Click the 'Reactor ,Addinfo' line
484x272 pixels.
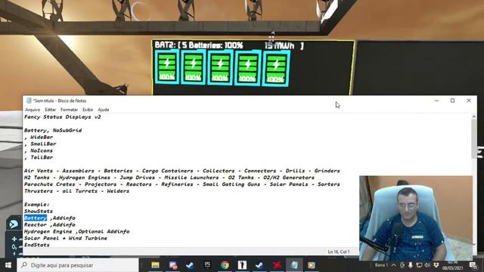coord(50,225)
